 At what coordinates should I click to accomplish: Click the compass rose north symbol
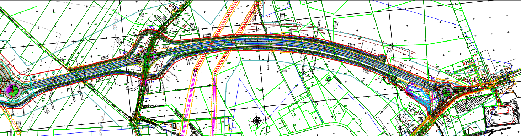tap(256, 120)
